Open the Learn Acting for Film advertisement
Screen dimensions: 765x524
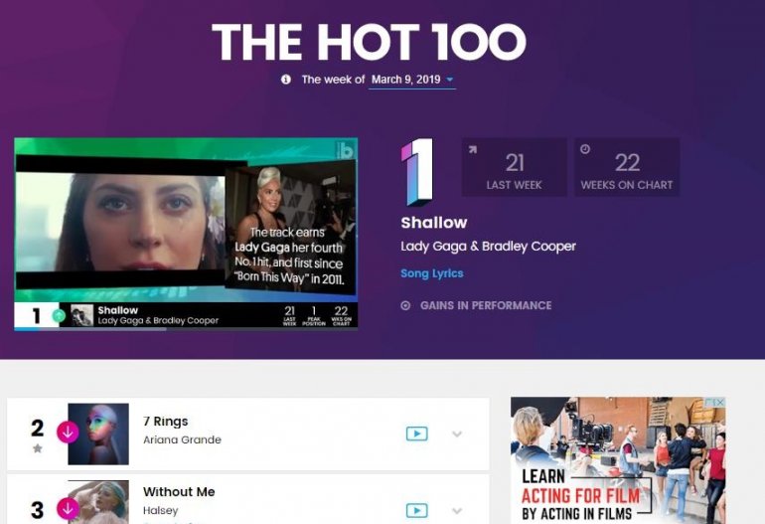618,460
